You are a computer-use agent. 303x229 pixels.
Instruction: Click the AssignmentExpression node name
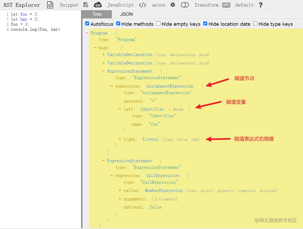pos(170,86)
